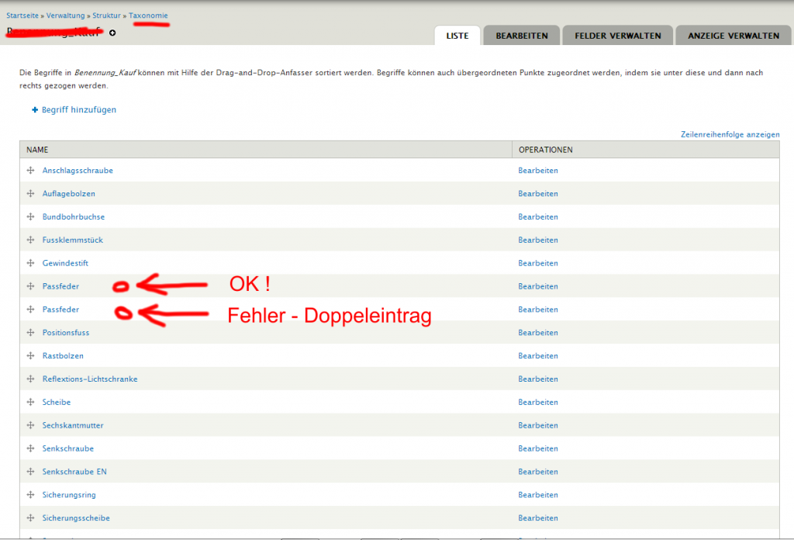The height and width of the screenshot is (540, 794).
Task: Click the drag handle beside Anschlagsschraube
Action: point(31,171)
